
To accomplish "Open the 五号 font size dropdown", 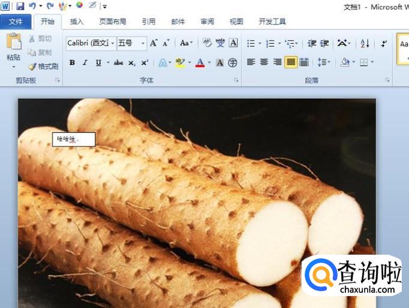I will tap(143, 43).
